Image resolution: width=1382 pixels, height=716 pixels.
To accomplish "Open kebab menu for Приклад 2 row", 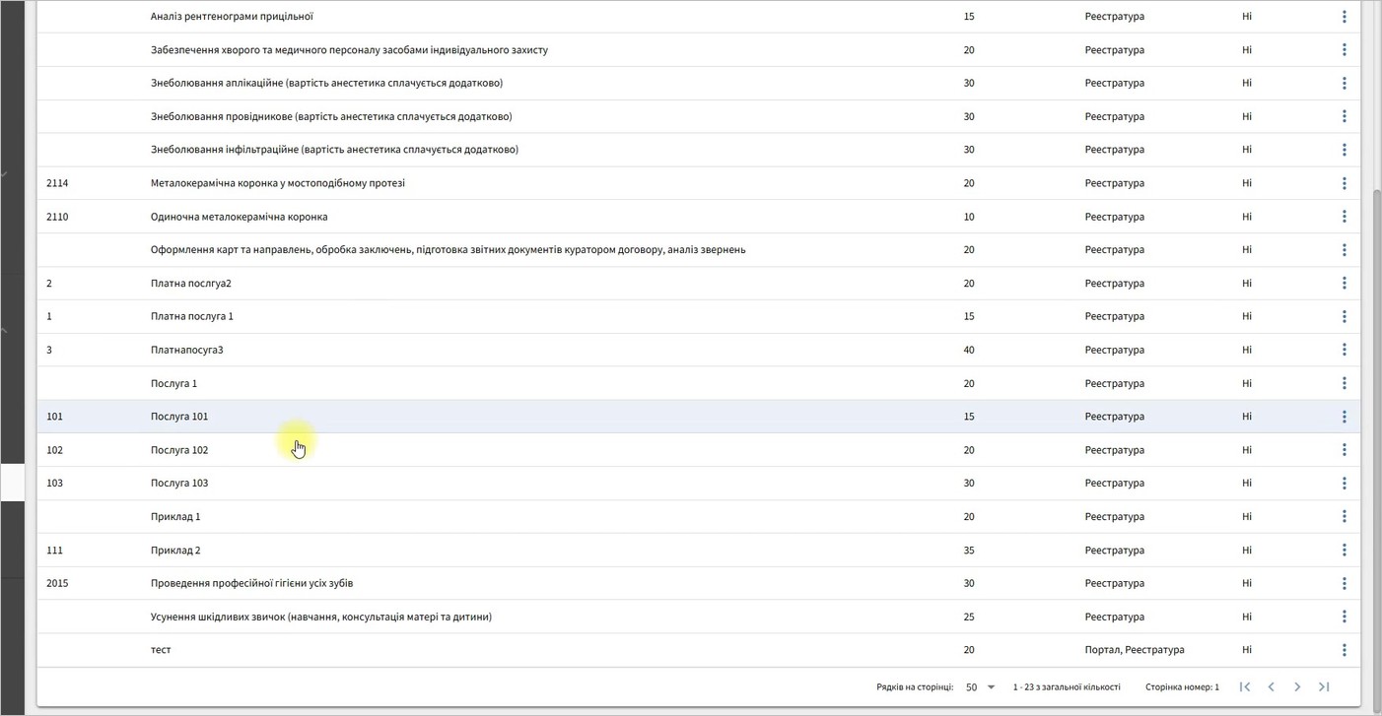I will click(1344, 550).
